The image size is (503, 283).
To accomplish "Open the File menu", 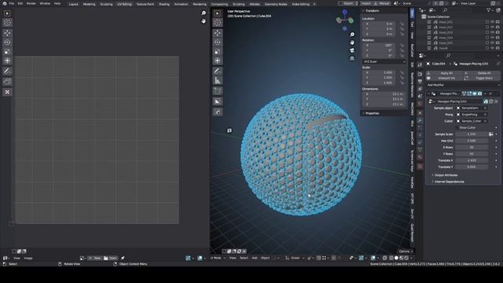I will [12, 3].
